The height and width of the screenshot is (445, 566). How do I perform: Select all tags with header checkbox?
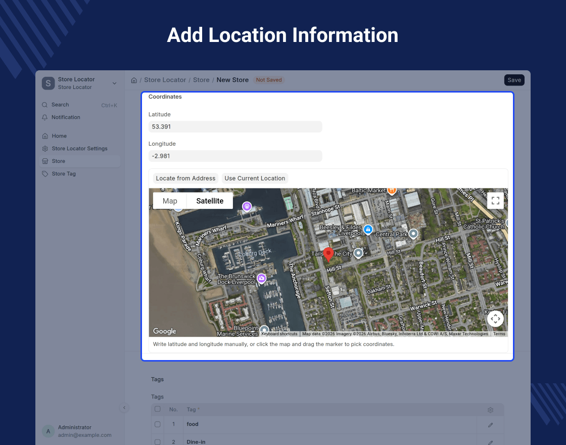pos(158,409)
